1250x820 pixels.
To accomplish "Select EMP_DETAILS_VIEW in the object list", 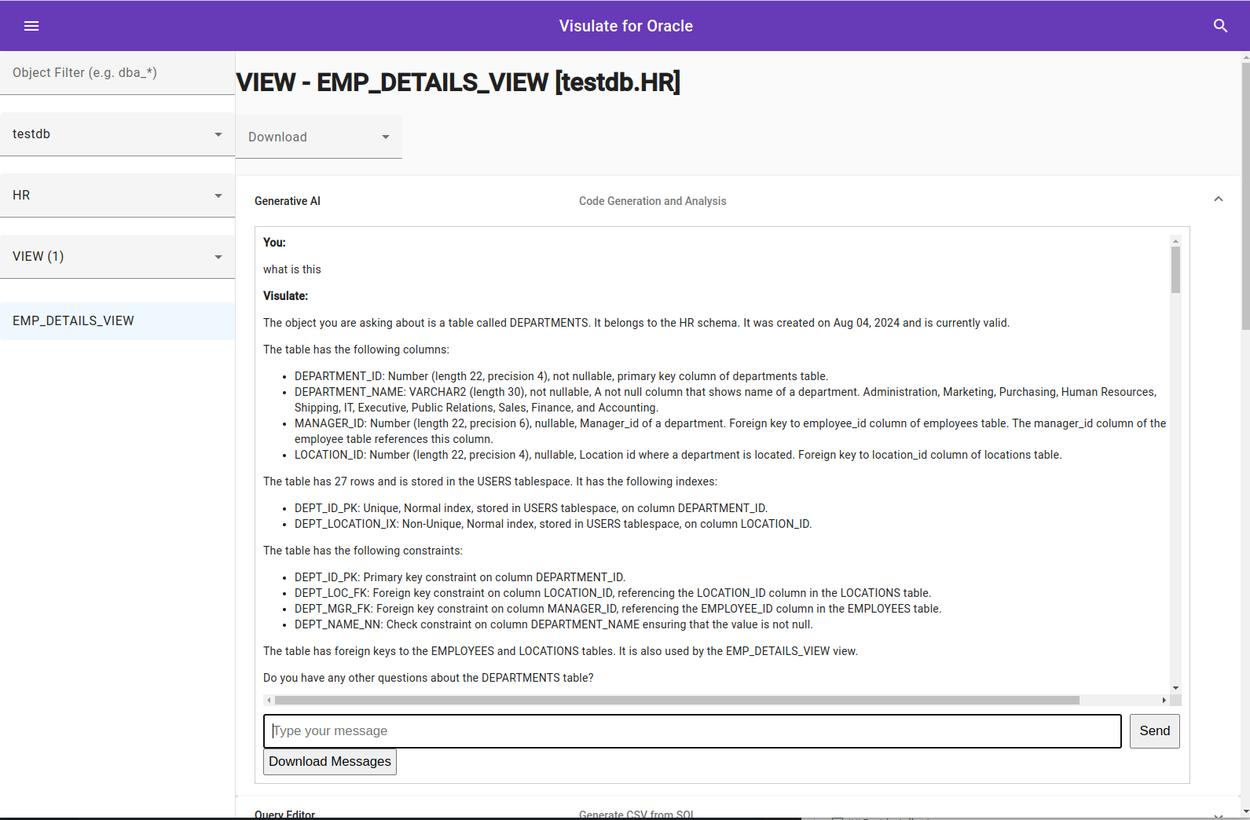I will tap(117, 321).
